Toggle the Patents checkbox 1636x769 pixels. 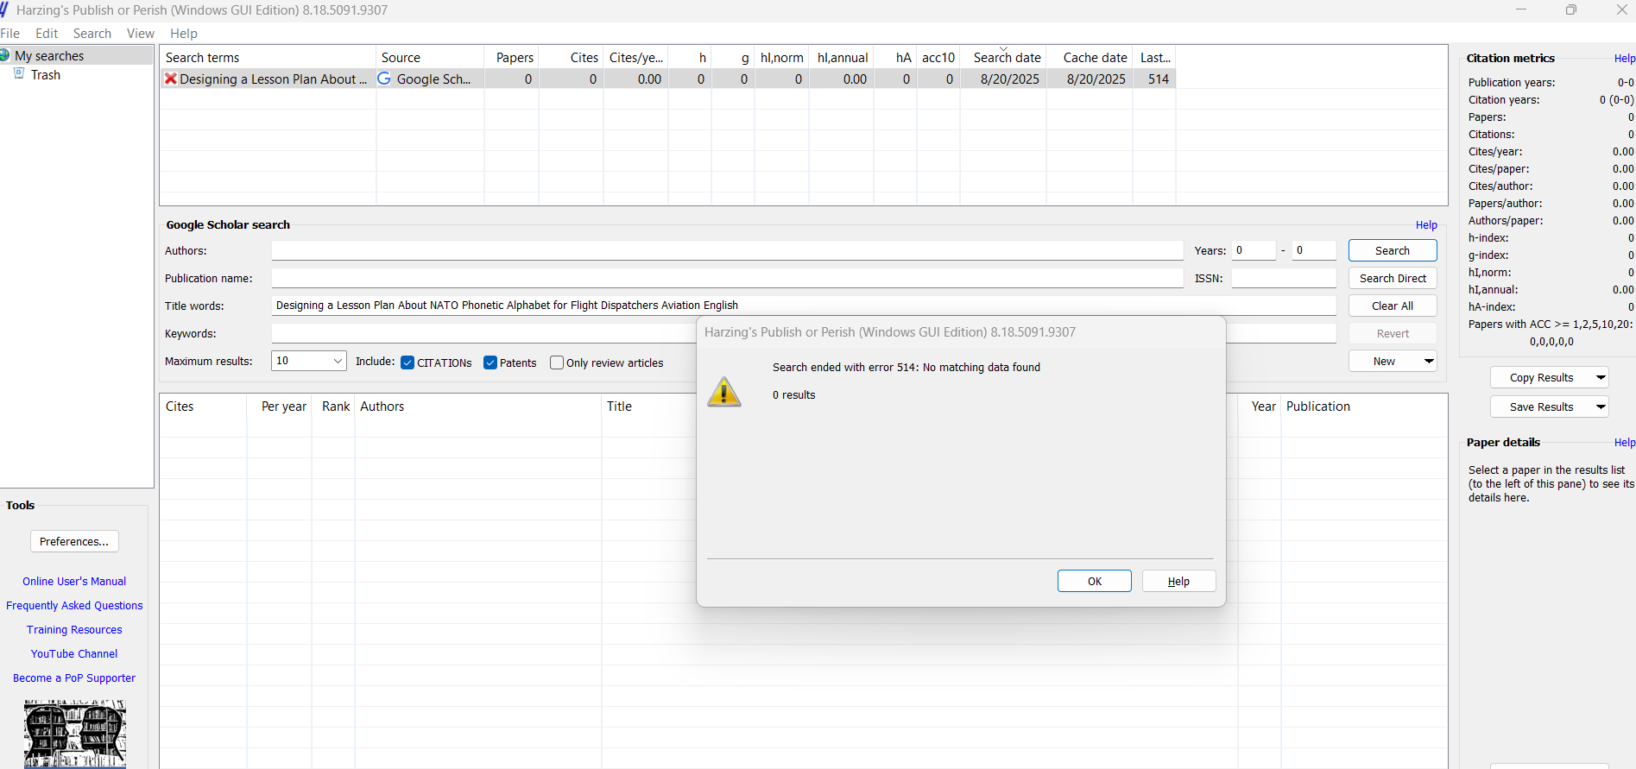click(490, 362)
